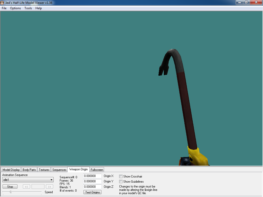Click the 'FPS: 15' text
This screenshot has width=263, height=197.
pyautogui.click(x=64, y=184)
